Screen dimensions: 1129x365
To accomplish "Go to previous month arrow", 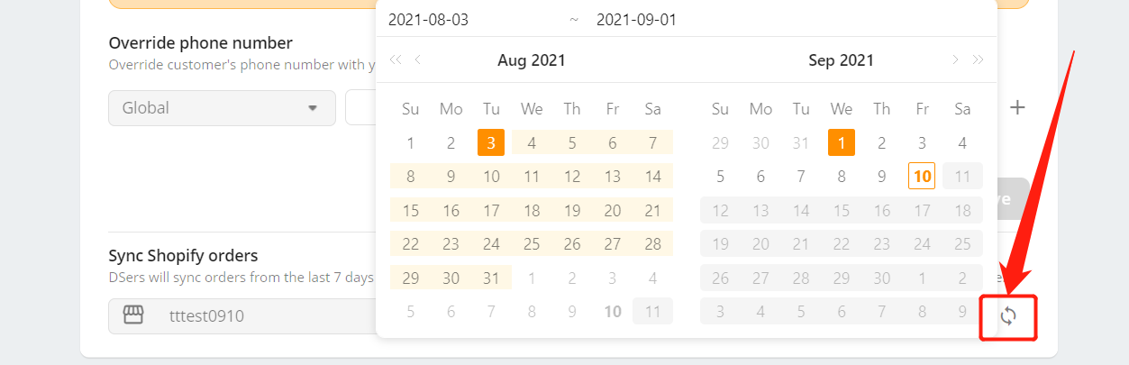I will point(417,60).
